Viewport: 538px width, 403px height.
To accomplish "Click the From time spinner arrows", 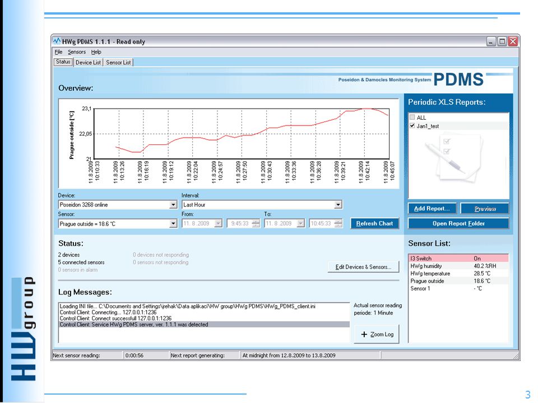I will 256,223.
